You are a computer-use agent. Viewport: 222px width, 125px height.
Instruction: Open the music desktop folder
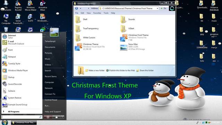[214, 18]
